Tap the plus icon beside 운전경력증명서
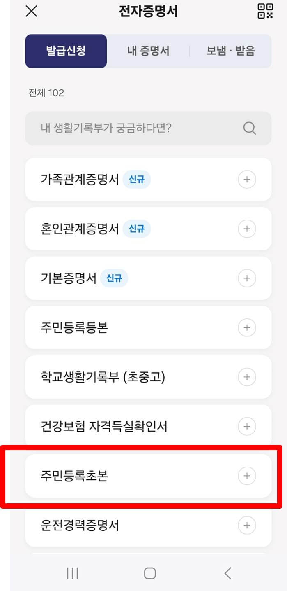Screen dimensions: 287x591 (x=247, y=525)
